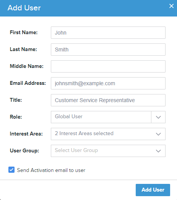Click the 2 Interest Areas selected text

point(84,134)
